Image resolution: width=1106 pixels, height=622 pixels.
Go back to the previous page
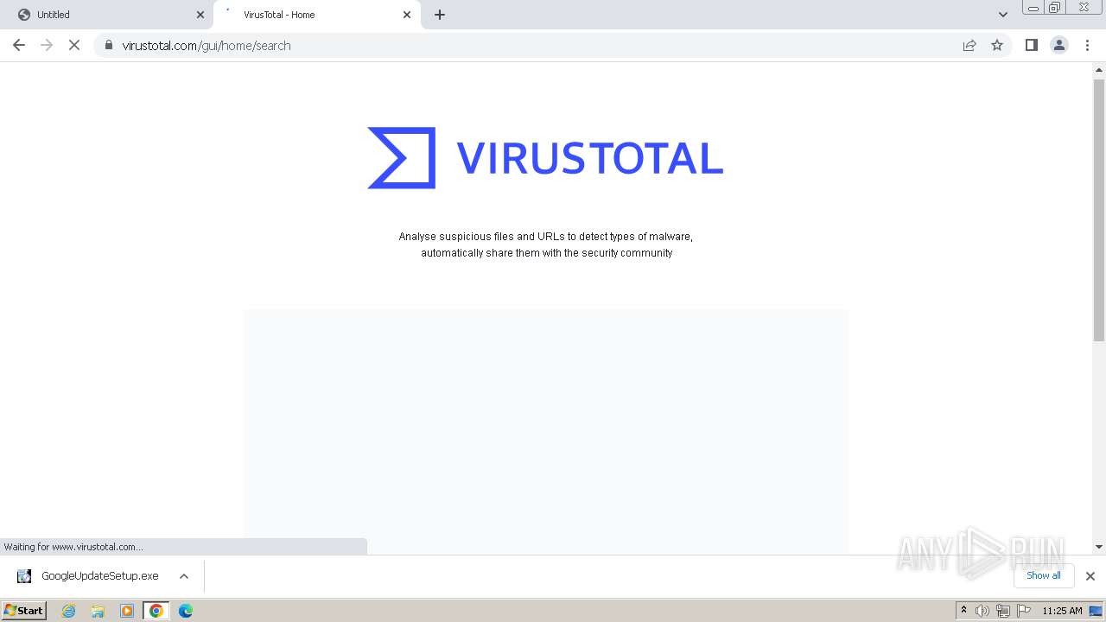(x=19, y=45)
